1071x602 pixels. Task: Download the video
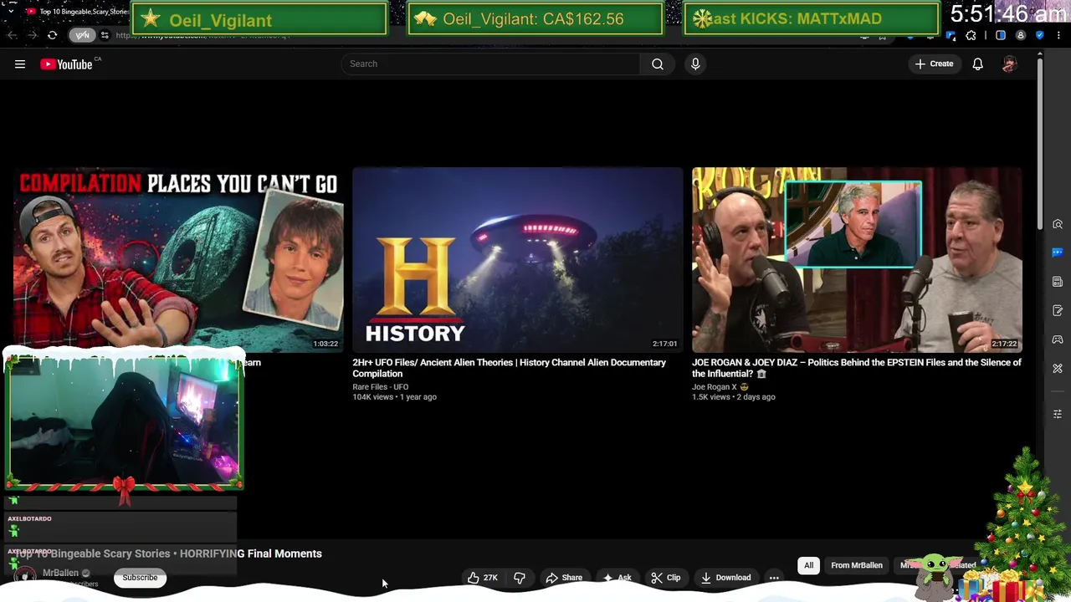click(725, 578)
